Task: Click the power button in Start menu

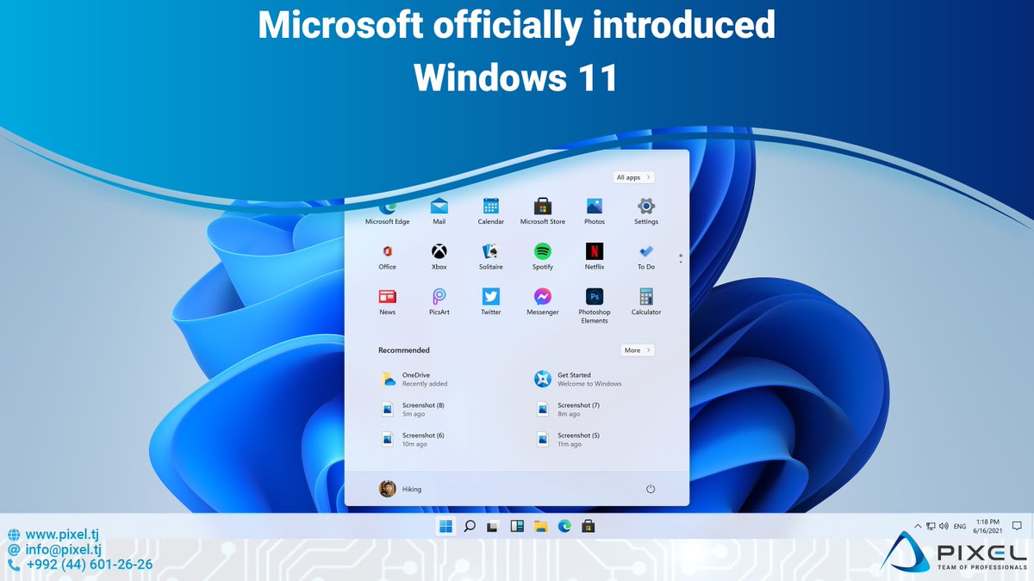Action: (x=651, y=489)
